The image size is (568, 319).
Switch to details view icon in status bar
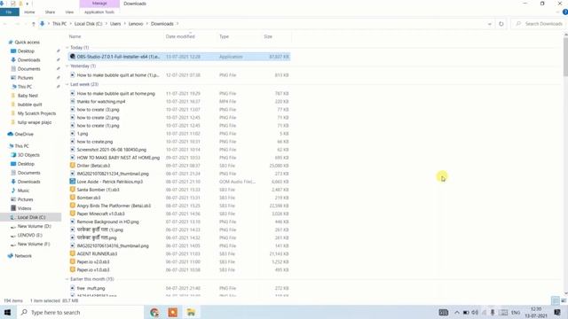click(x=556, y=300)
